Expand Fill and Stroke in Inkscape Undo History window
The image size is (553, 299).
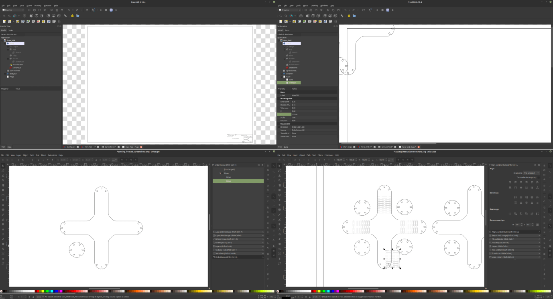[x=238, y=239]
